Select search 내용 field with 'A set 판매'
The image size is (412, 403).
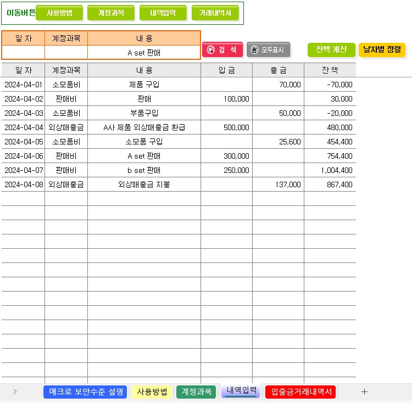point(144,53)
